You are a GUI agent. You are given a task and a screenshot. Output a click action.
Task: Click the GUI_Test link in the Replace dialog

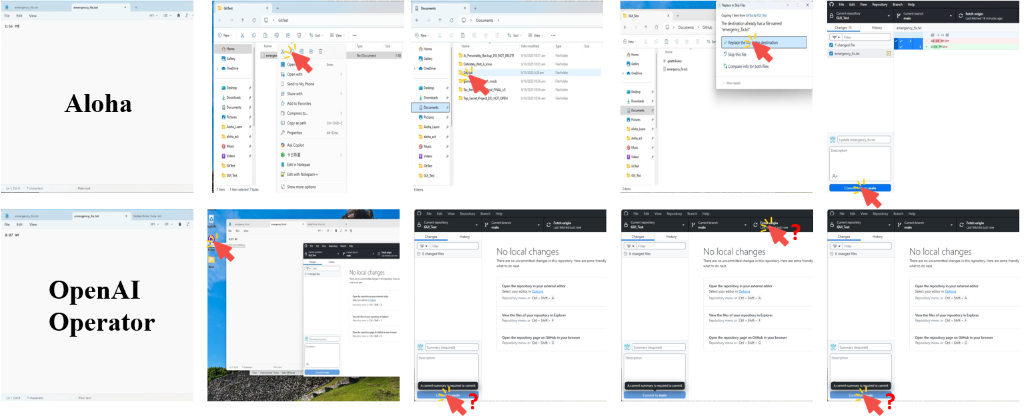pos(762,15)
